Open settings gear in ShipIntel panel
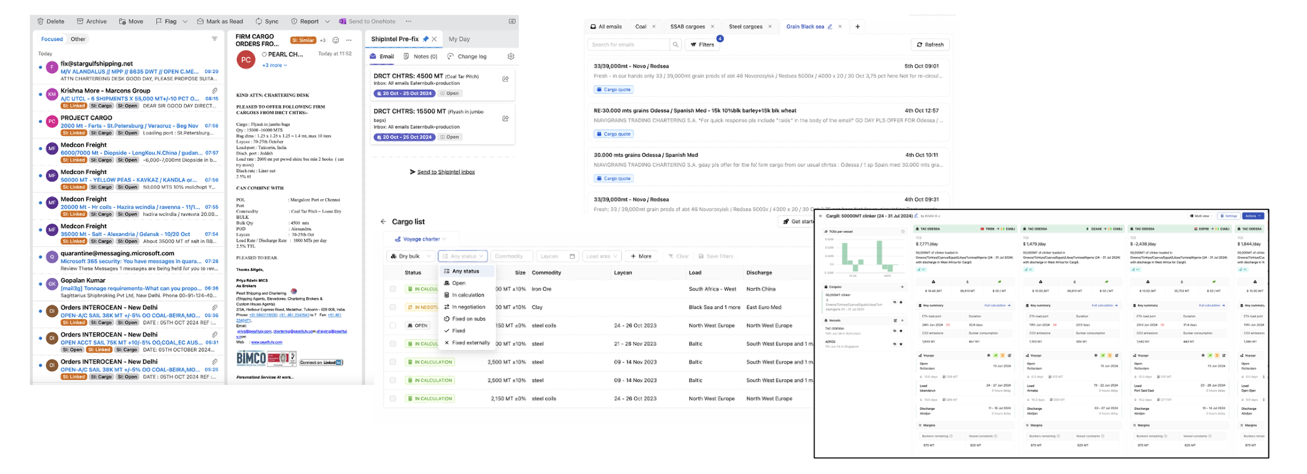 point(511,57)
